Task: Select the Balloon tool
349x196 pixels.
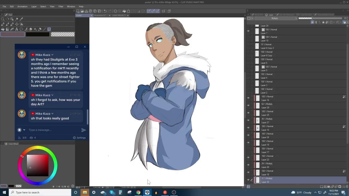Action: click(x=21, y=29)
